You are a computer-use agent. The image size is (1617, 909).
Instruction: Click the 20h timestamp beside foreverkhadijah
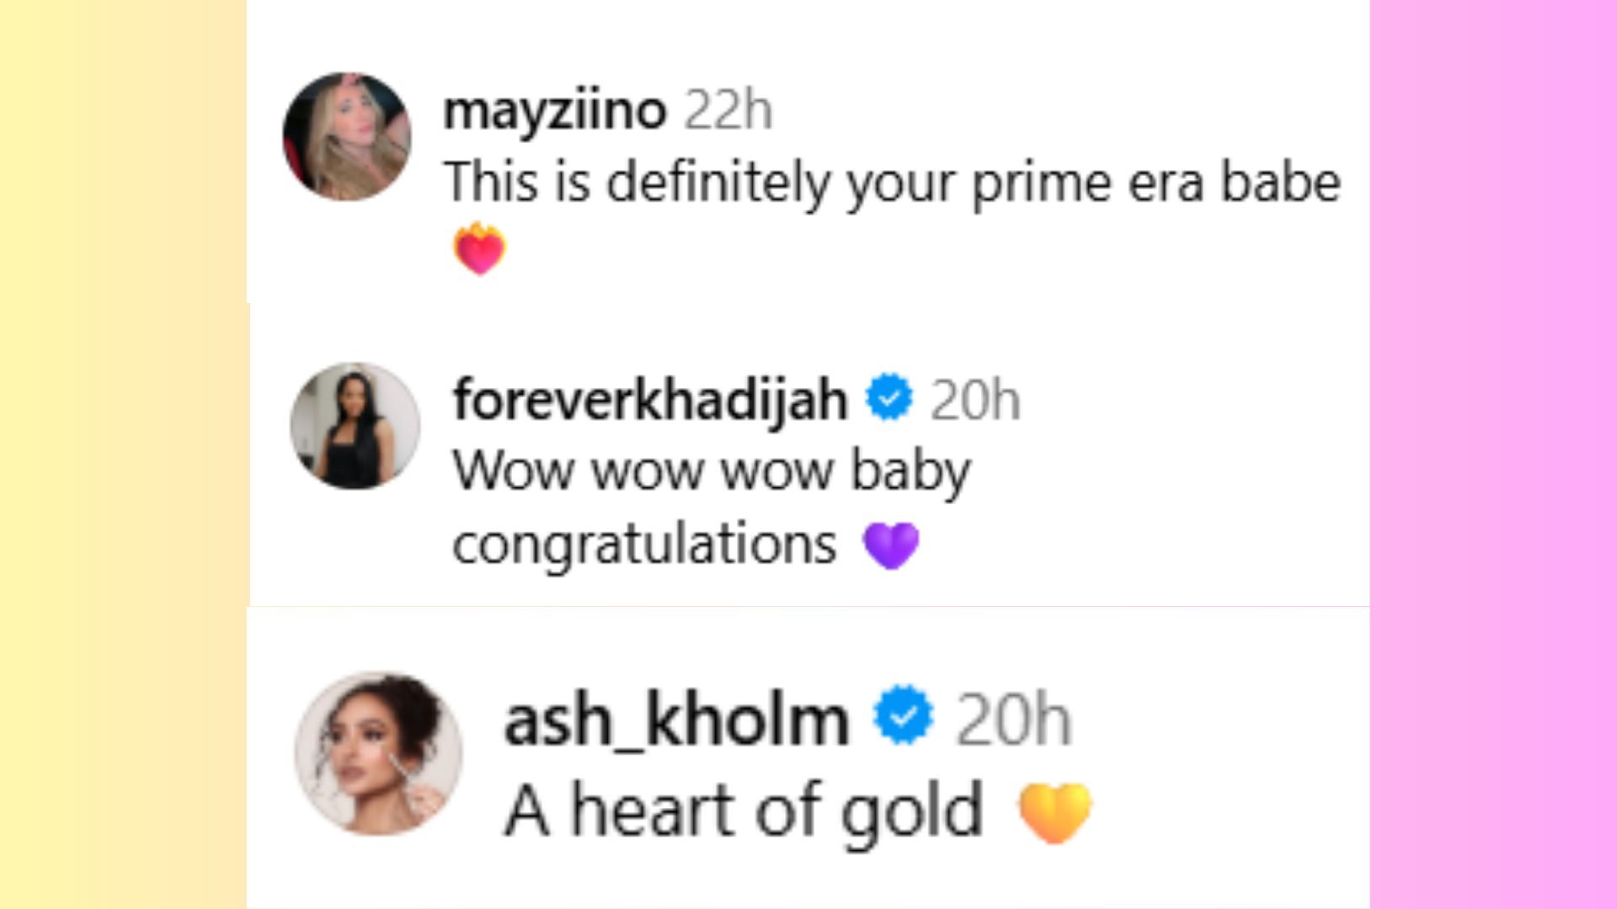pyautogui.click(x=974, y=399)
